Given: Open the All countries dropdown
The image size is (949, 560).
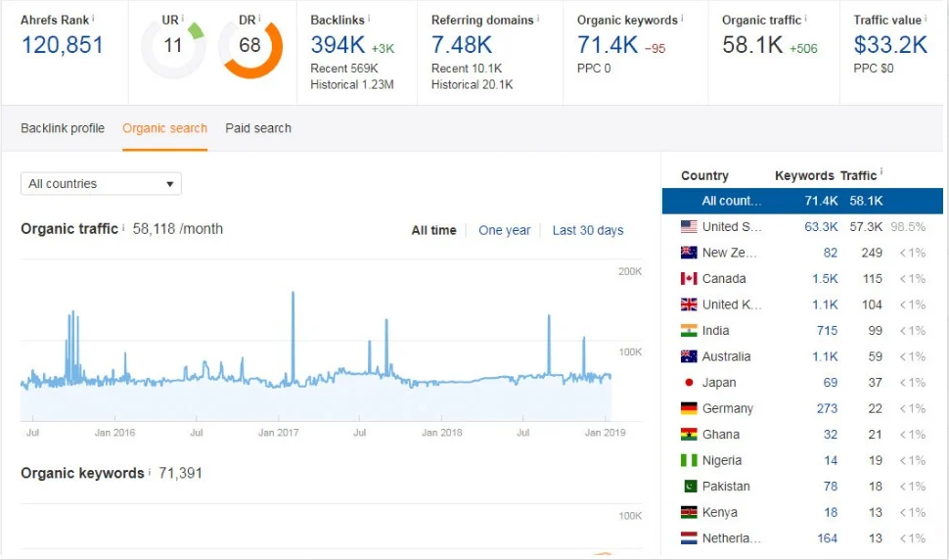Looking at the screenshot, I should [101, 184].
